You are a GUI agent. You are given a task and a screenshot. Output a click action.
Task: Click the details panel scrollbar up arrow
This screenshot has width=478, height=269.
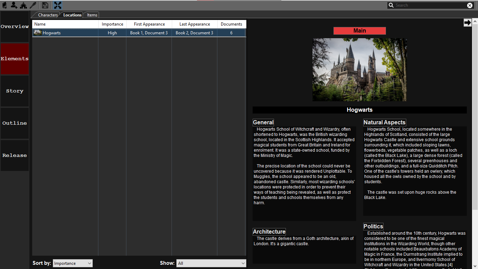pyautogui.click(x=475, y=21)
